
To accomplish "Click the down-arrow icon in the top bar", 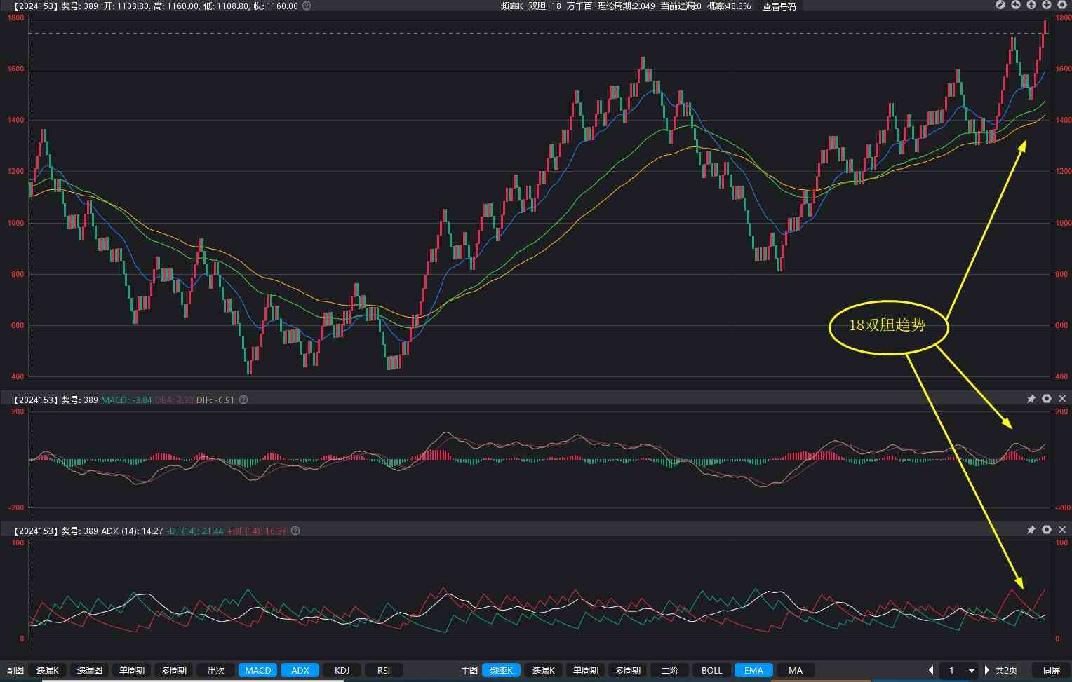I will click(x=1046, y=6).
